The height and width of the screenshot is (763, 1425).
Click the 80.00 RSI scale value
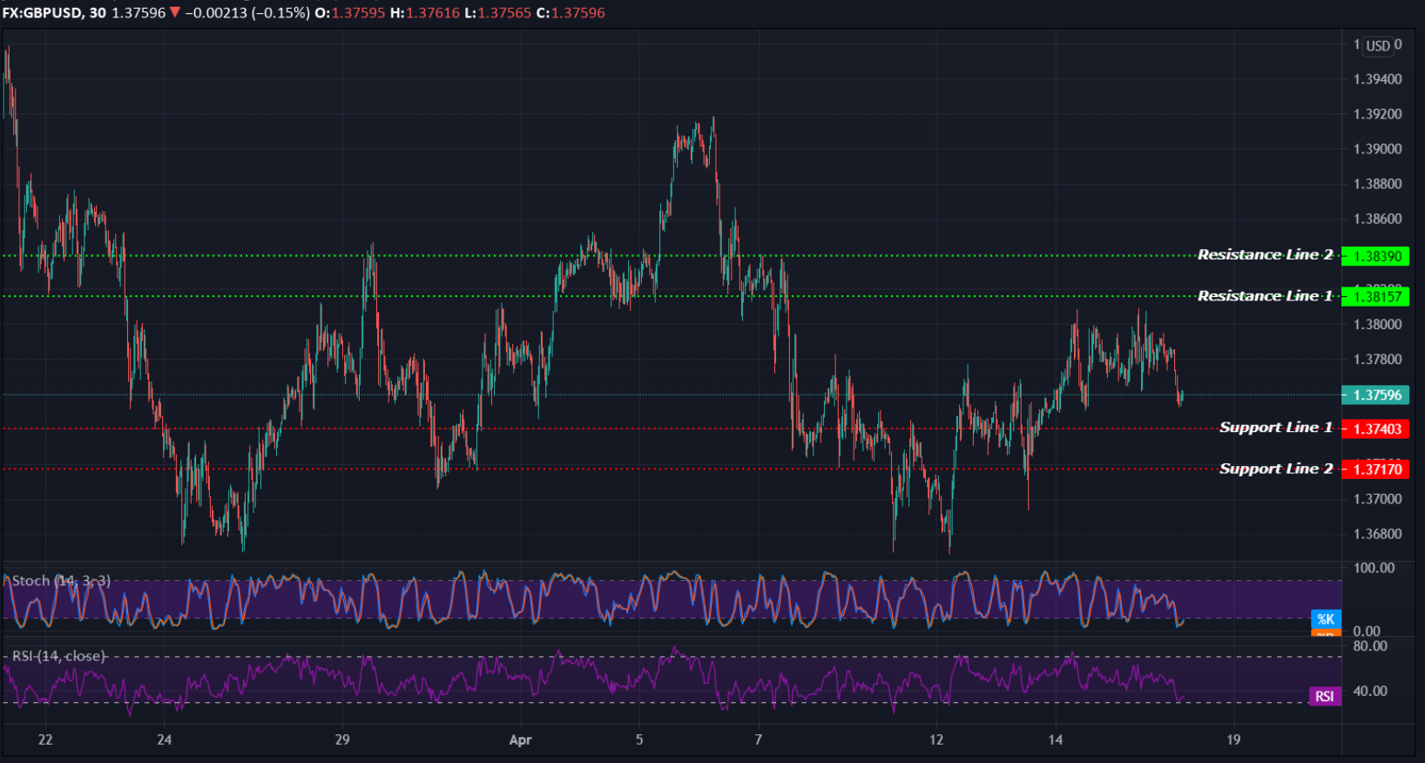1370,646
